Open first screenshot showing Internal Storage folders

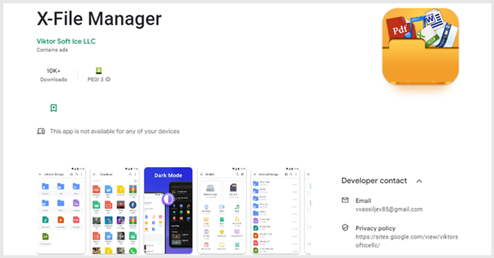[61, 210]
